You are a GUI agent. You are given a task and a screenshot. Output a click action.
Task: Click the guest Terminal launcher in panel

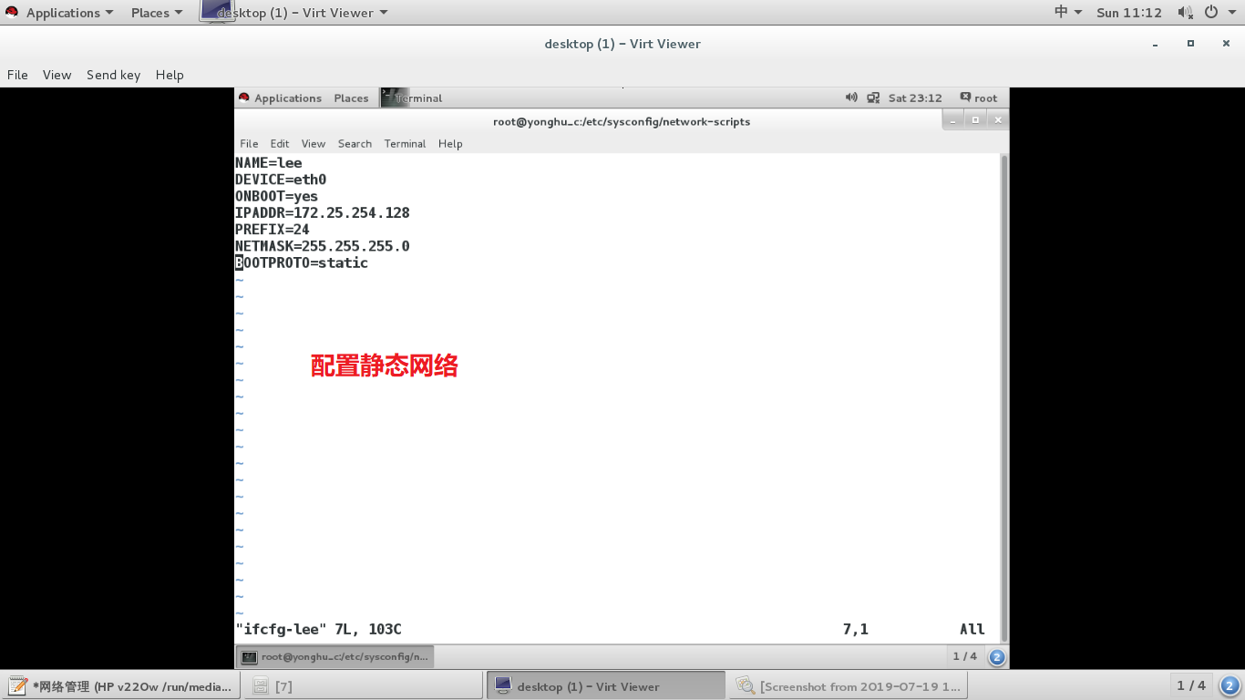tap(412, 98)
